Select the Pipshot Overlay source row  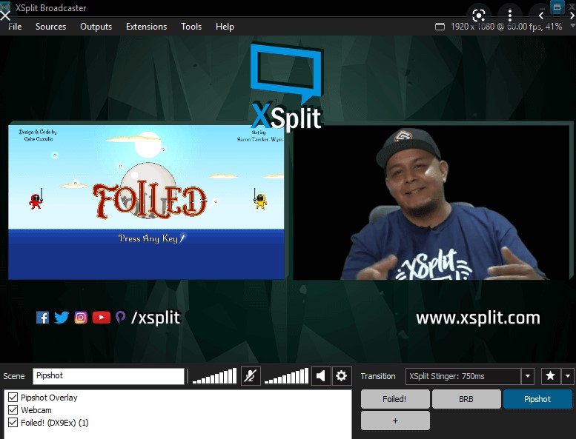(178, 398)
